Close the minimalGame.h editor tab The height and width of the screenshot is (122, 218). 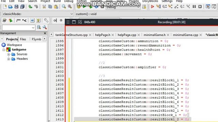[x=168, y=35]
